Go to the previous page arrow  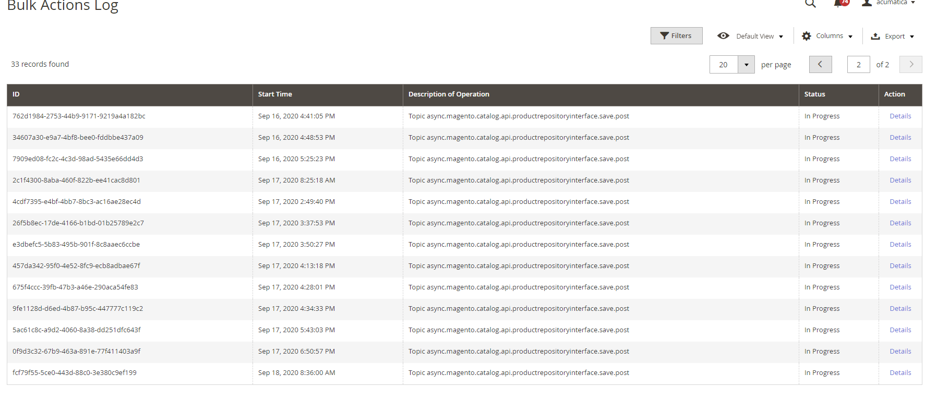point(820,65)
